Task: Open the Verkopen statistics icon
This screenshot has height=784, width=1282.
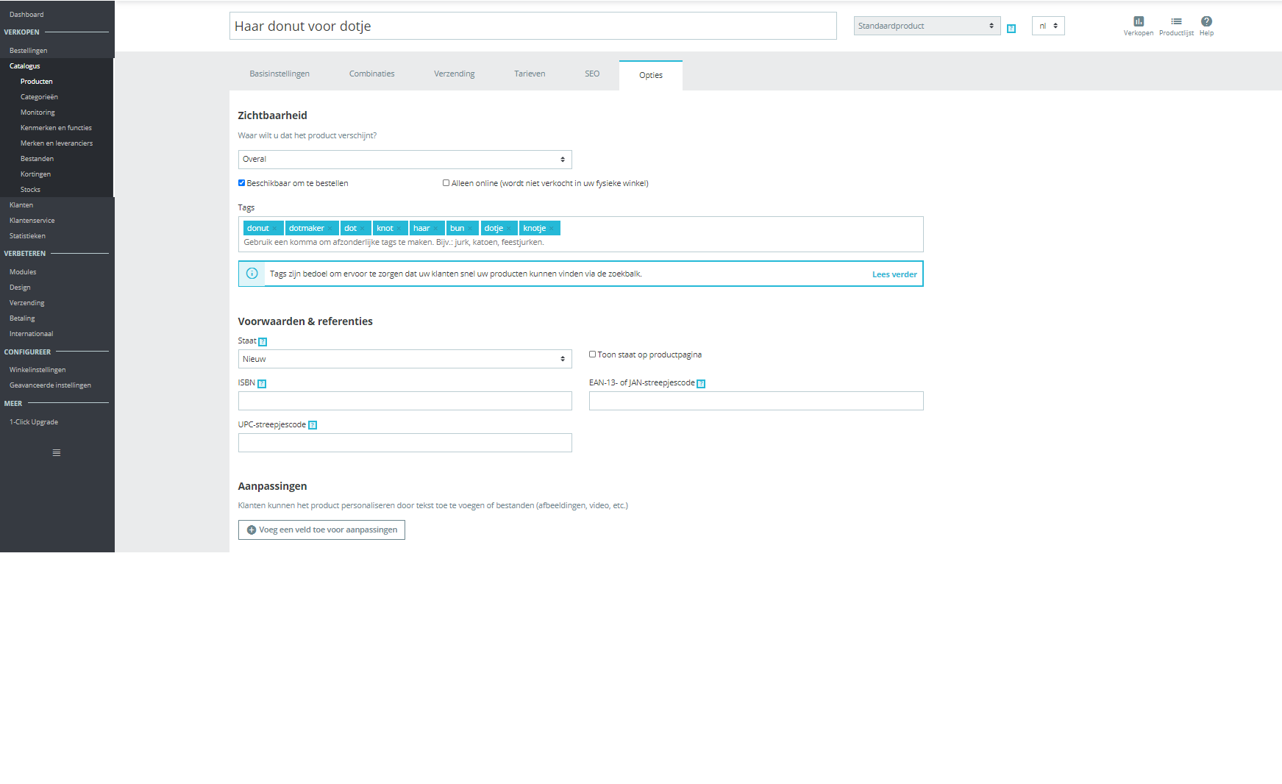Action: [1138, 21]
